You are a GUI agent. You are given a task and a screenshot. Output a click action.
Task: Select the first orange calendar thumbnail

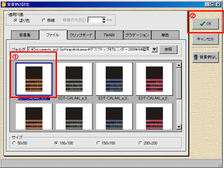34,79
